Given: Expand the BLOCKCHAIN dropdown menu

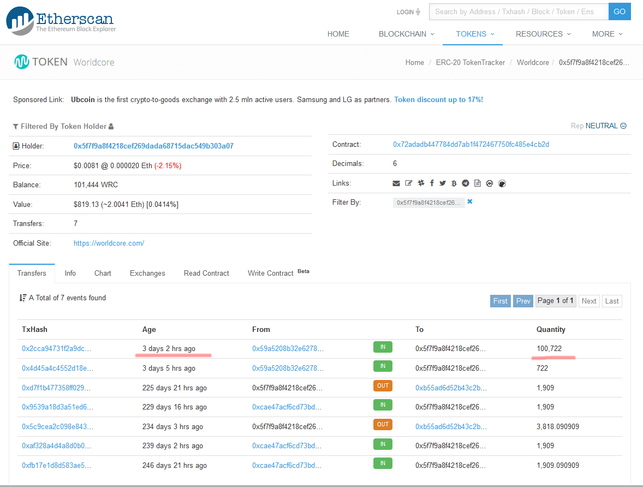Looking at the screenshot, I should point(407,34).
